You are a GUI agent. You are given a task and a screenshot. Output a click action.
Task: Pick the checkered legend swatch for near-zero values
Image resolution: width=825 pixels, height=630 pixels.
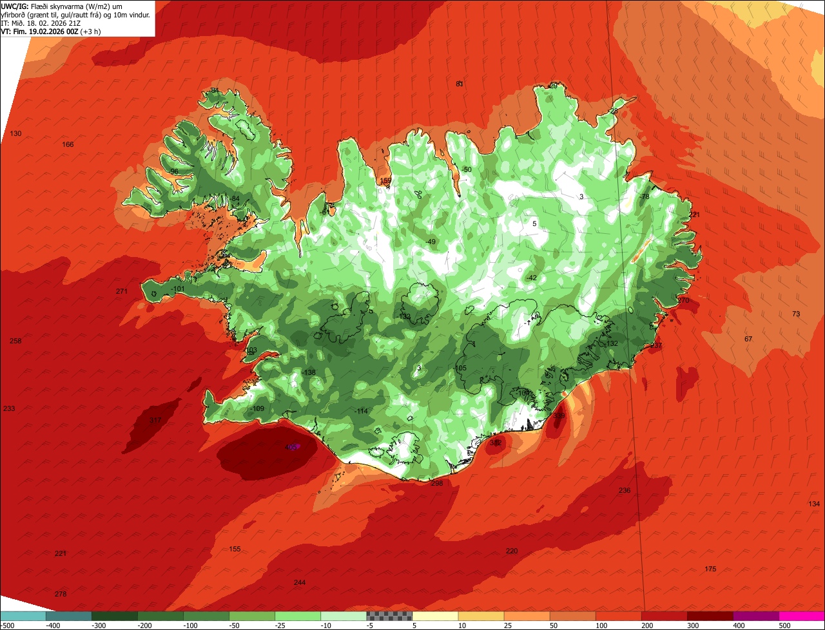389,616
